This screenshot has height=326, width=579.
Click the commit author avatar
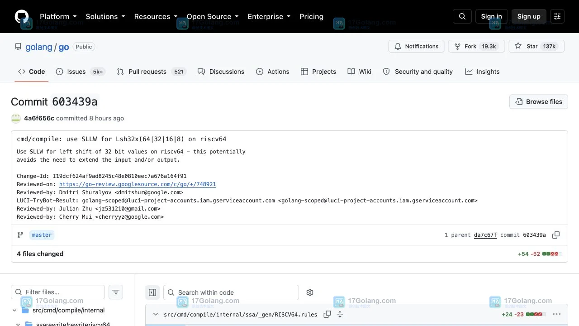pos(16,118)
